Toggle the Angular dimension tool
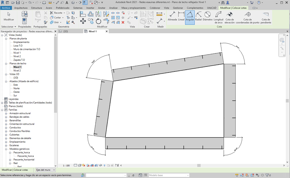 (190, 17)
